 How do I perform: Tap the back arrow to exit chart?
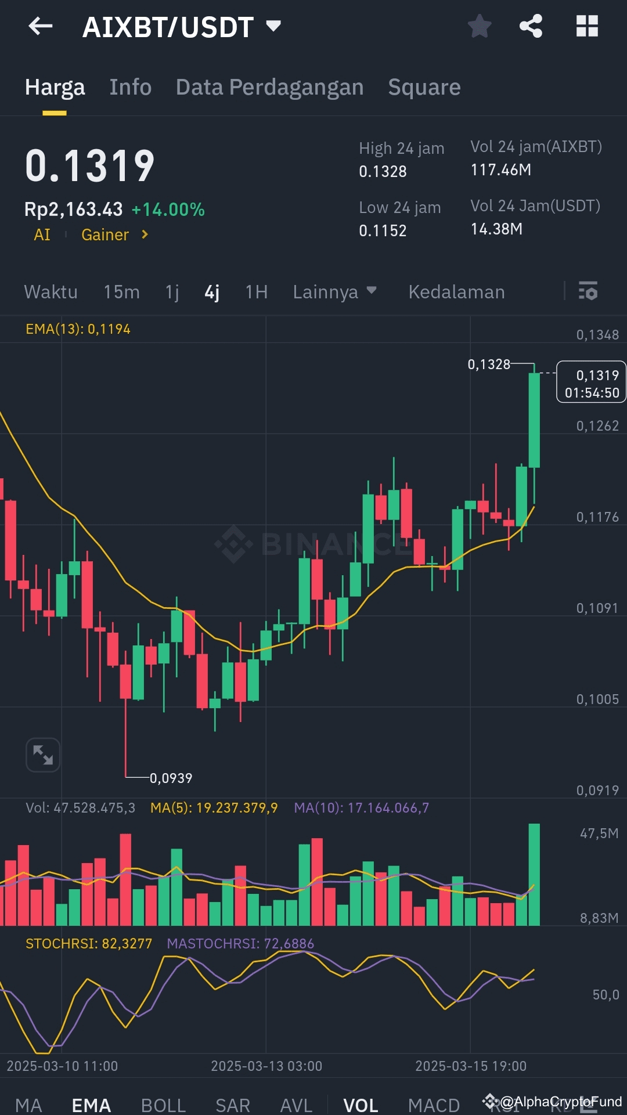(41, 26)
